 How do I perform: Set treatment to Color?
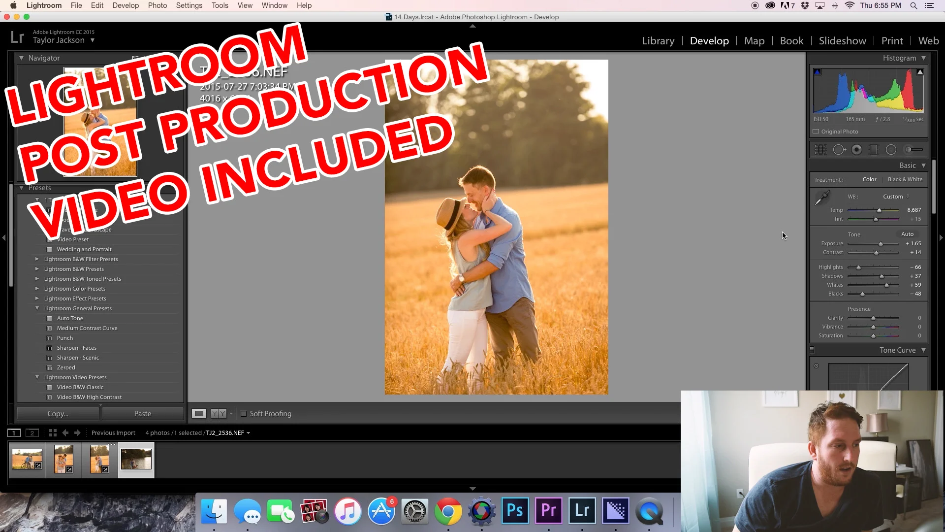click(869, 179)
